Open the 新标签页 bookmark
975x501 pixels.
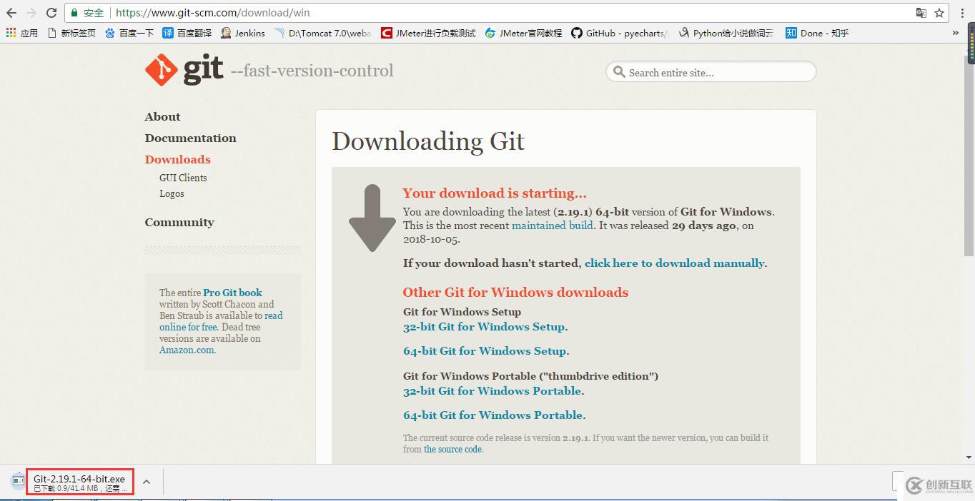tap(71, 33)
